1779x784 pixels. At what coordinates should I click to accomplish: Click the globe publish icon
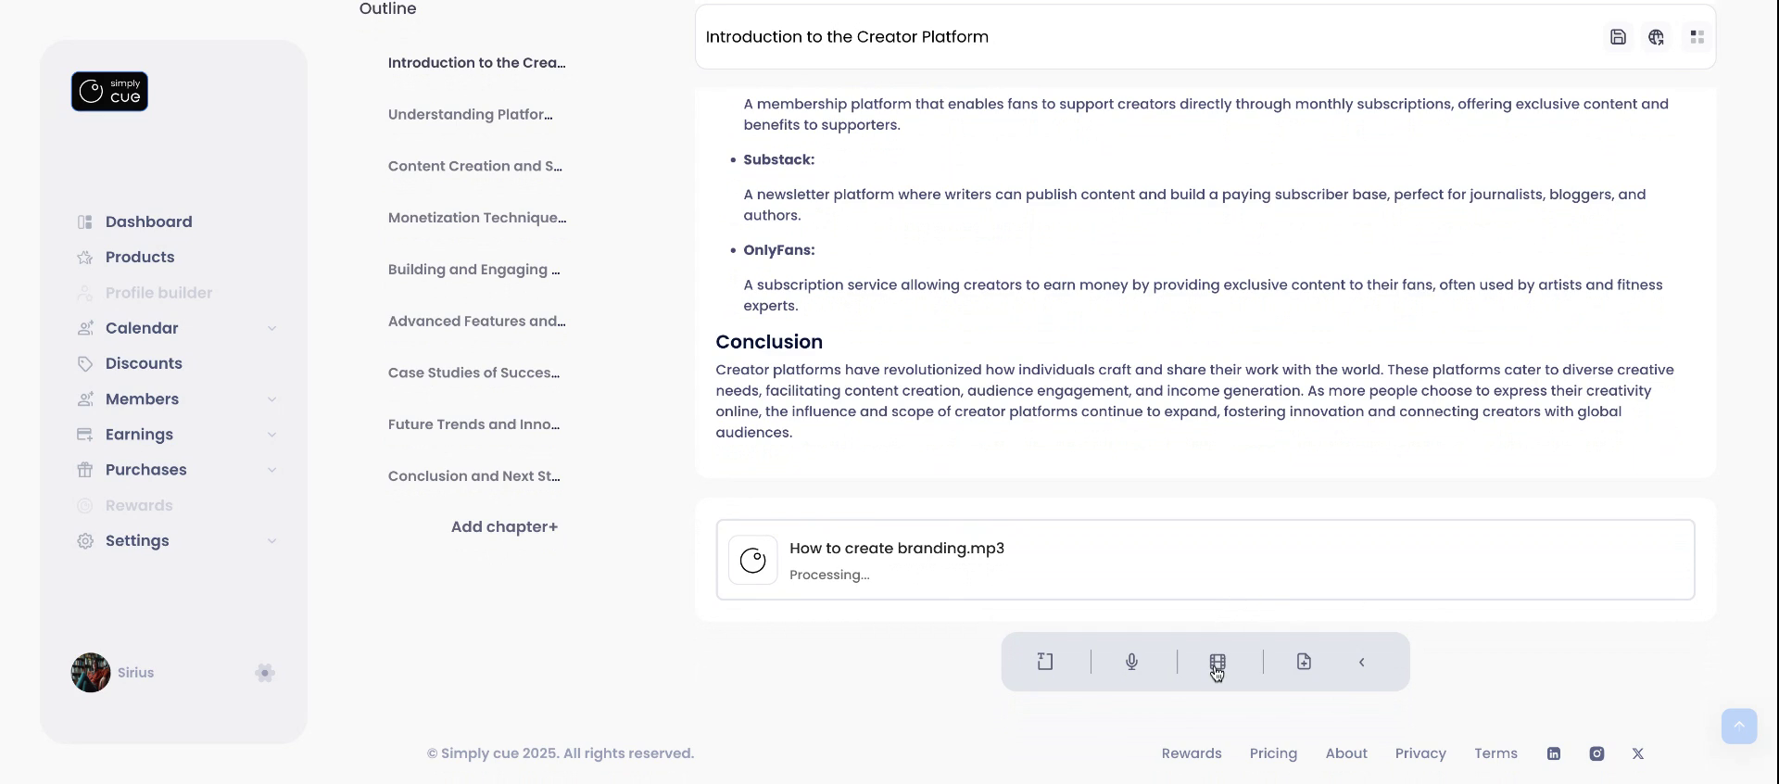coord(1657,37)
